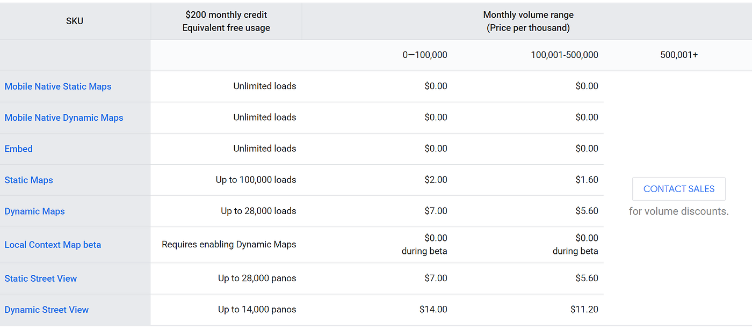This screenshot has height=330, width=752.
Task: Follow the Dynamic Maps link
Action: 35,211
